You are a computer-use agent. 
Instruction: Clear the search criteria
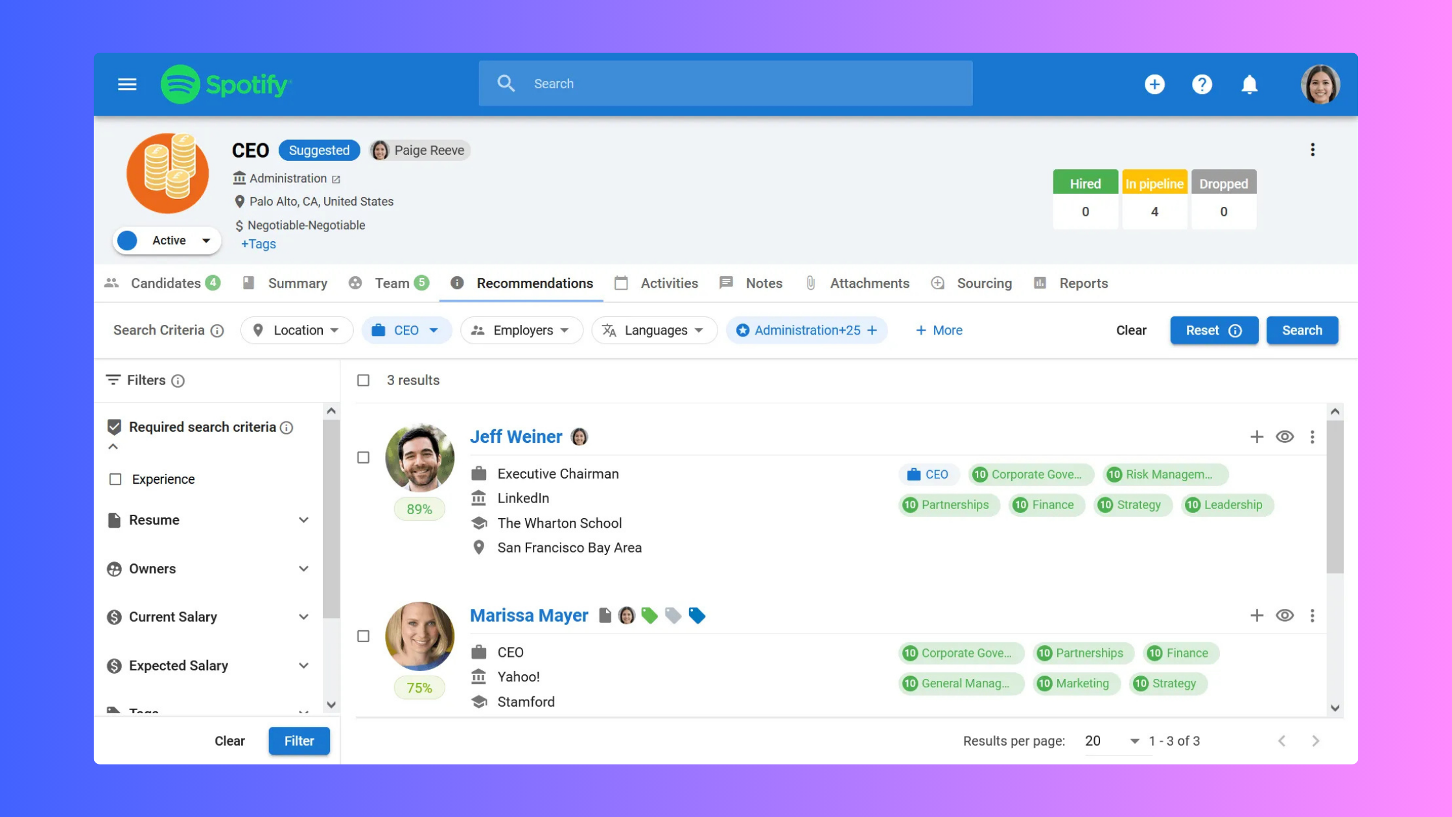point(1131,331)
